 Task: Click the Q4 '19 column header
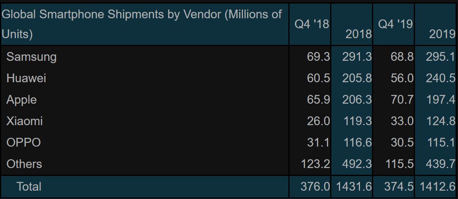pos(395,25)
